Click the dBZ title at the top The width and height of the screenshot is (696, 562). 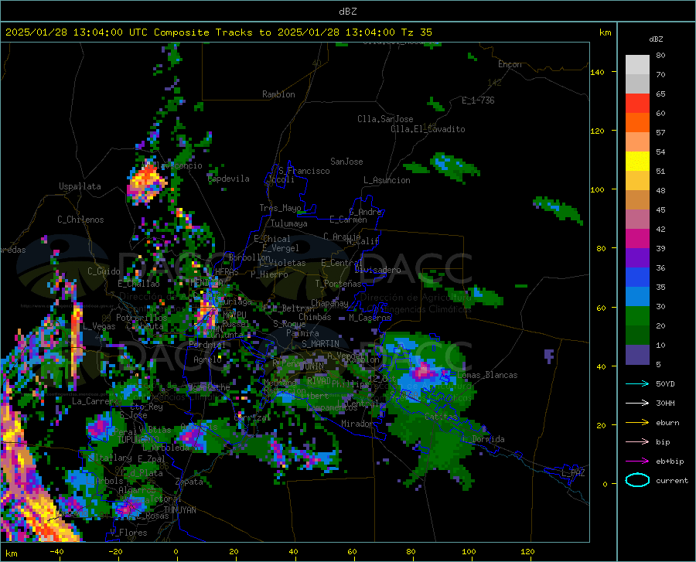(347, 12)
